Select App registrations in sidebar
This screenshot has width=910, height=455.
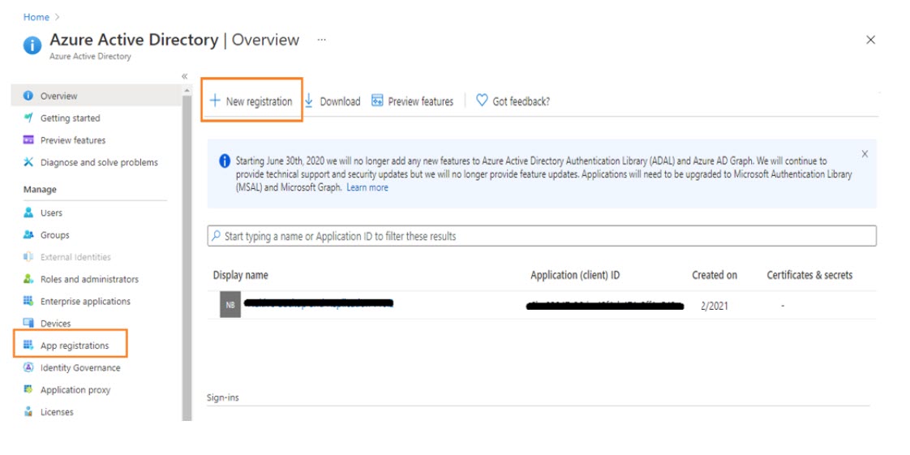[74, 346]
